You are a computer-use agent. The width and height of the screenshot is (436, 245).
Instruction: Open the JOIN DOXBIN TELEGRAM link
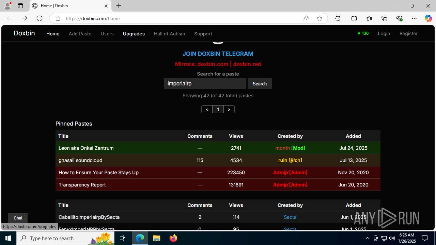pyautogui.click(x=218, y=54)
